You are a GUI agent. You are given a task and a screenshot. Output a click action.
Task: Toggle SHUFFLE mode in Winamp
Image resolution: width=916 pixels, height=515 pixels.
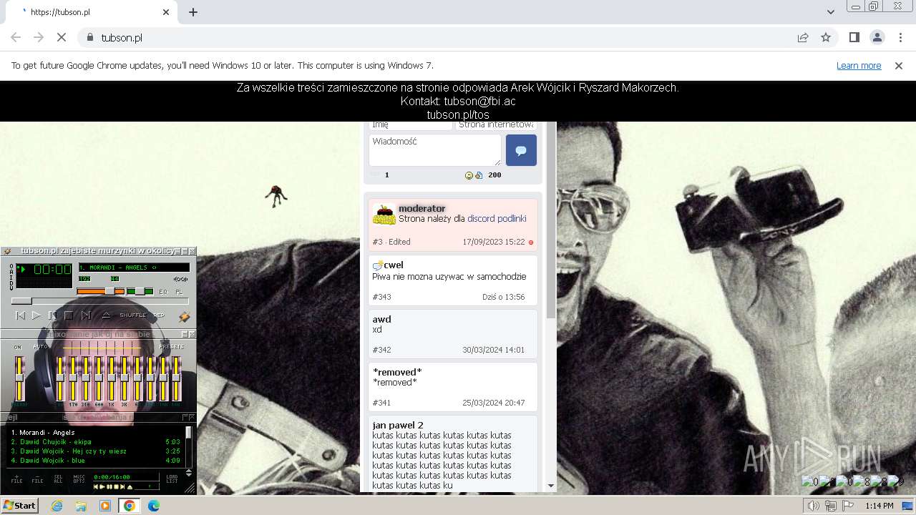pos(132,315)
